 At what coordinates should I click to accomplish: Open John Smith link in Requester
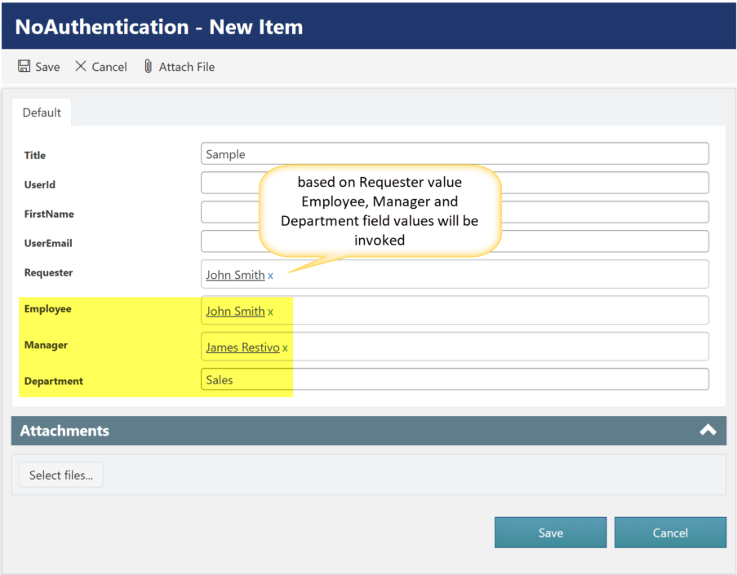[235, 275]
